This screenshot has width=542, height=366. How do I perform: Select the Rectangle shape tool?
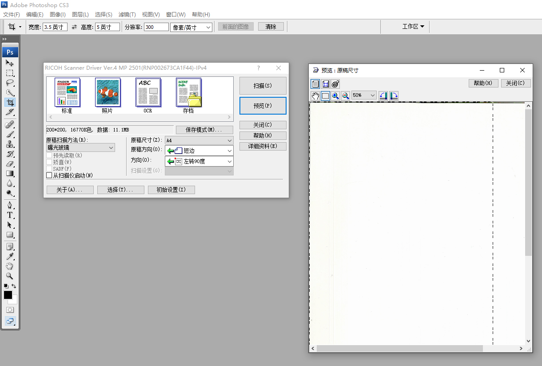[x=10, y=235]
